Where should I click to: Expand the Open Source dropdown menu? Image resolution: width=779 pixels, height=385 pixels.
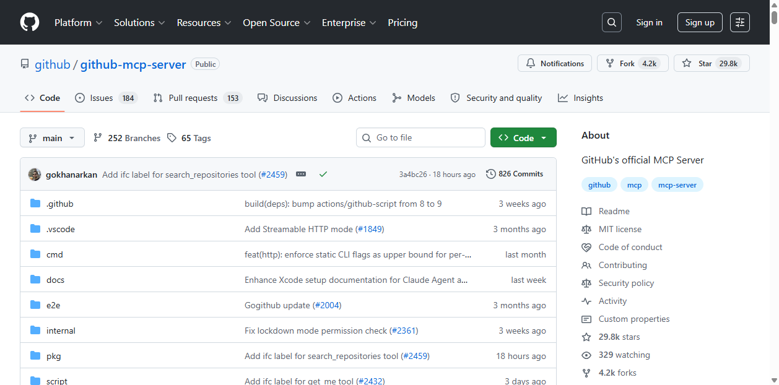click(277, 22)
